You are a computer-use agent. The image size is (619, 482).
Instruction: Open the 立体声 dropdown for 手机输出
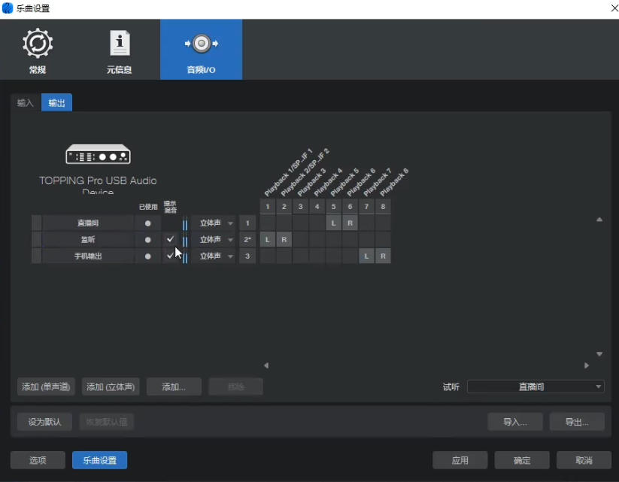213,256
